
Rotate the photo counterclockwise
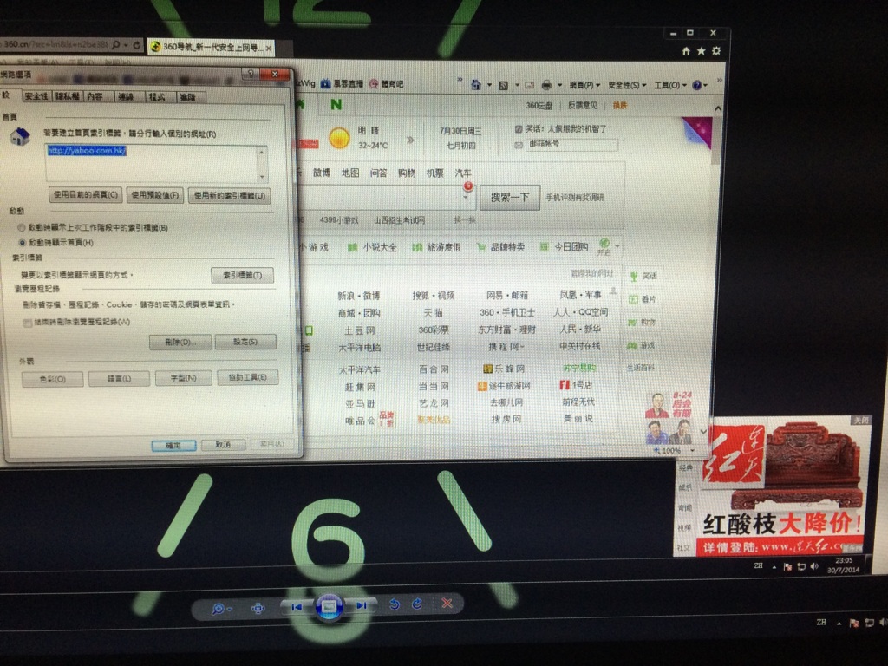tap(395, 604)
